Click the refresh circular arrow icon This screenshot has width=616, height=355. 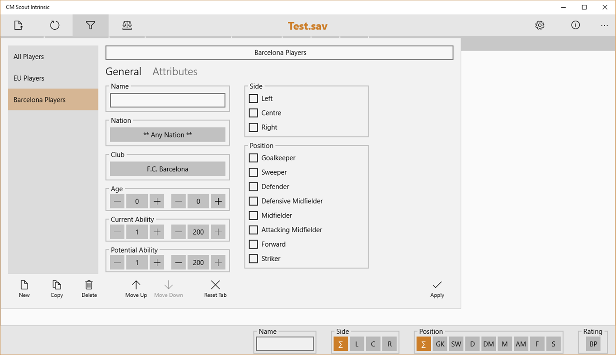pyautogui.click(x=55, y=25)
